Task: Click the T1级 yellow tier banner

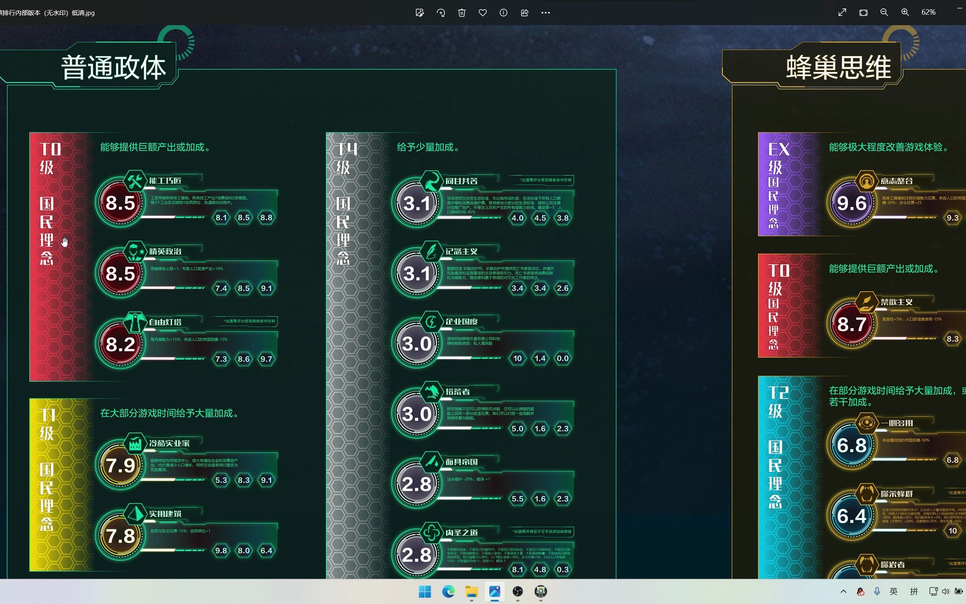Action: click(61, 485)
